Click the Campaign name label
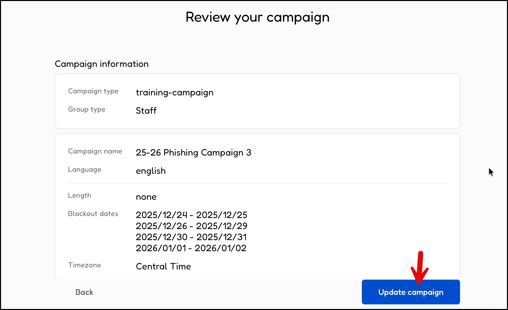Viewport: 508px width, 310px height. tap(95, 151)
